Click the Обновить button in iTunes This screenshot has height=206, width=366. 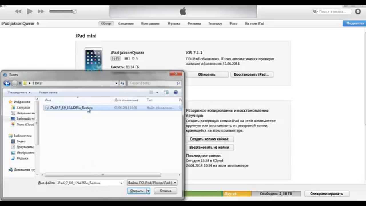tap(206, 74)
